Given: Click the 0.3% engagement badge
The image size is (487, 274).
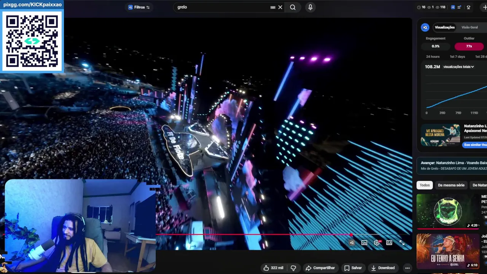Looking at the screenshot, I should click(436, 46).
